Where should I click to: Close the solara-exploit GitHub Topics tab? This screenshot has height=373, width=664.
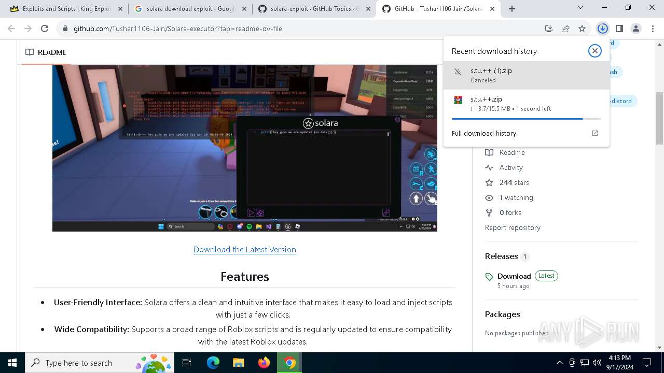pos(368,9)
